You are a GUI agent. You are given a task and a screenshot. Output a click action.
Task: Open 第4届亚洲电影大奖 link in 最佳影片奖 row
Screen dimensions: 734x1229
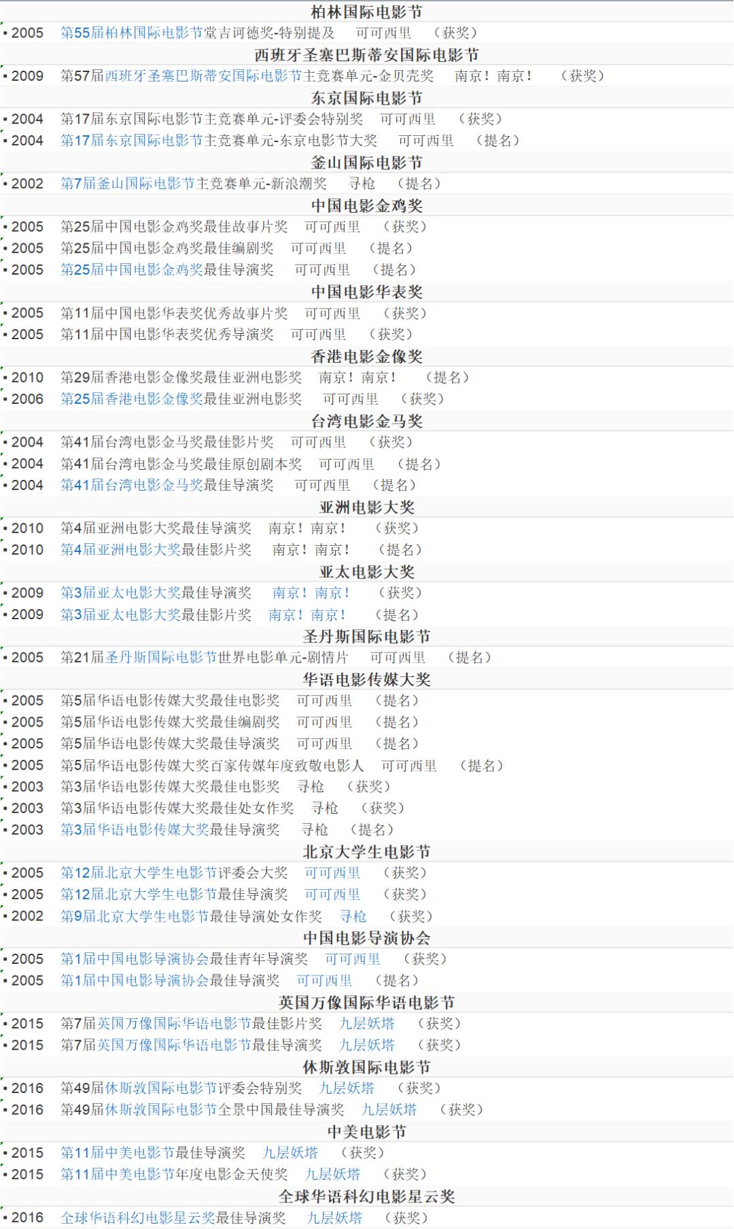click(x=121, y=550)
